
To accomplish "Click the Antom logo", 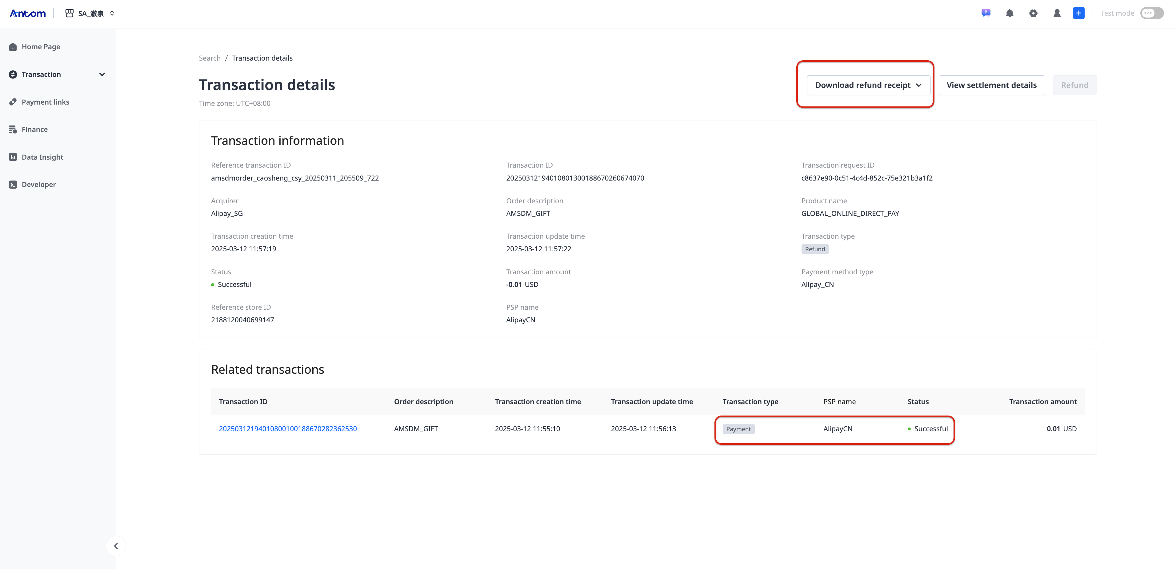I will click(27, 13).
